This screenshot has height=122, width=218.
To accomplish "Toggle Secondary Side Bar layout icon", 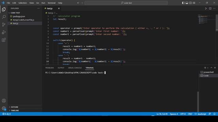I will [x=190, y=3].
